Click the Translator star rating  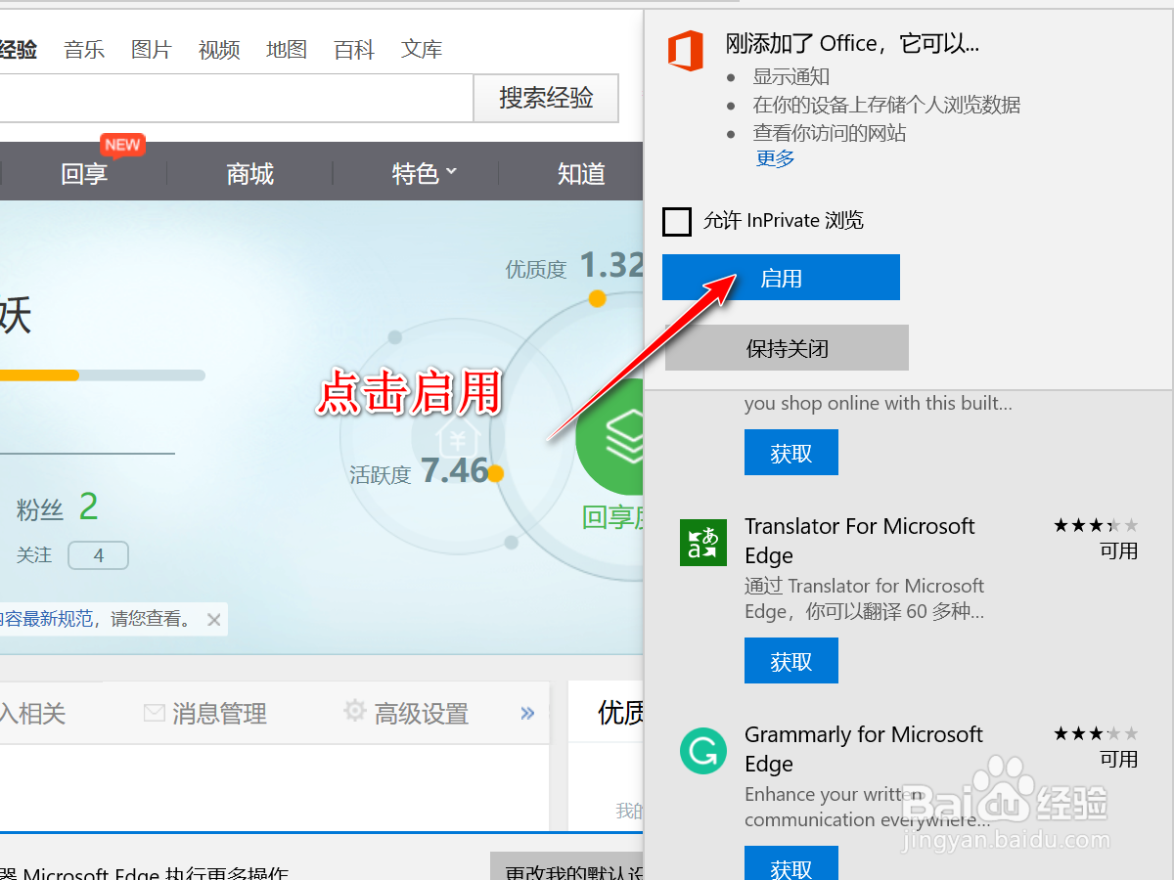(1096, 526)
